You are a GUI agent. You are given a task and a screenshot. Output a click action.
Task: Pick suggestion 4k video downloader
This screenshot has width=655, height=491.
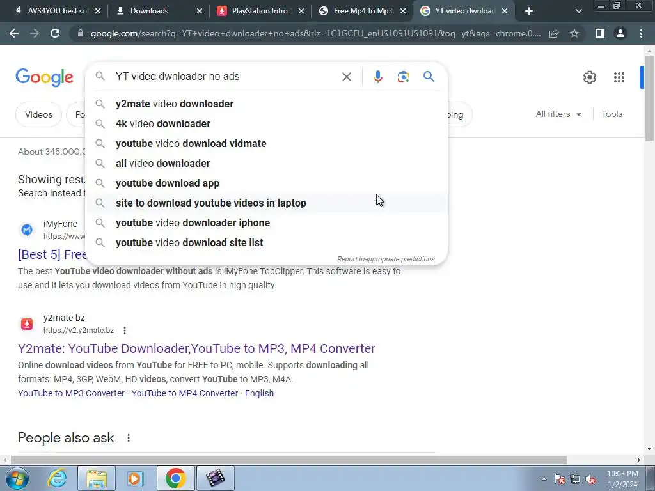coord(266,123)
